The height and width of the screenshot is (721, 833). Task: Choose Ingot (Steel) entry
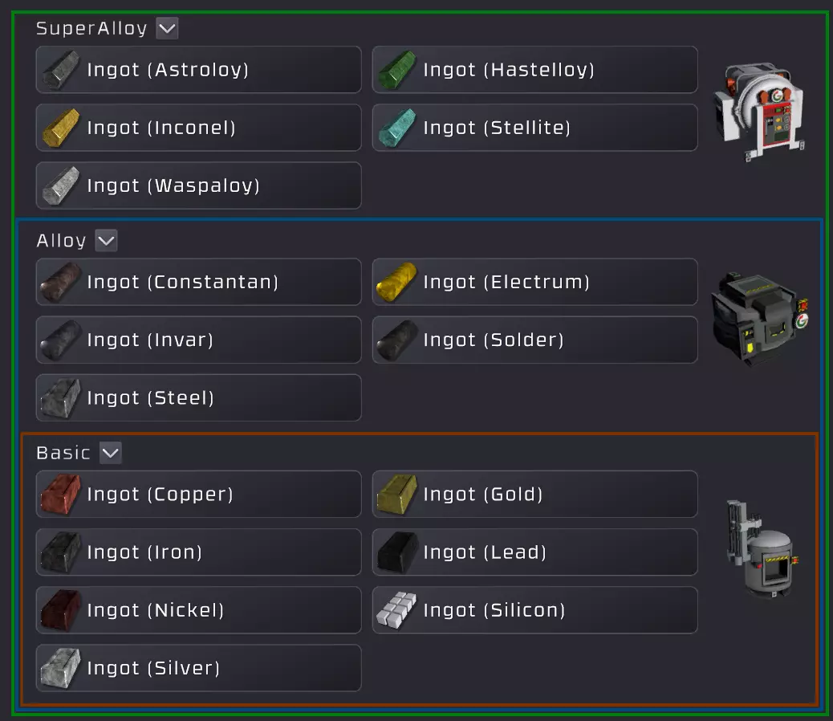tap(199, 397)
